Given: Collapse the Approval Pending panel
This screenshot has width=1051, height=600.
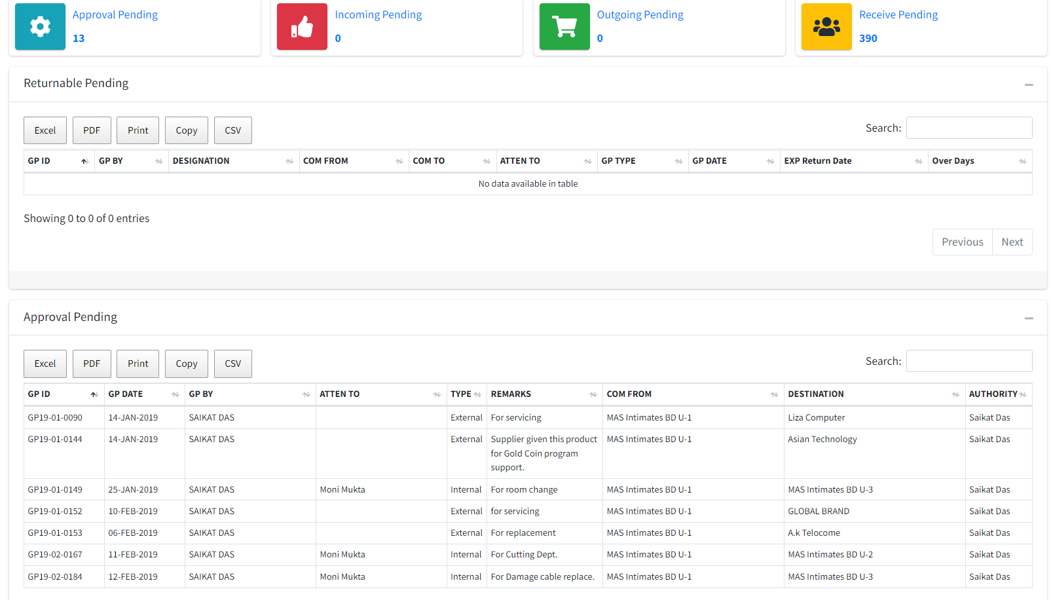Looking at the screenshot, I should click(1028, 318).
